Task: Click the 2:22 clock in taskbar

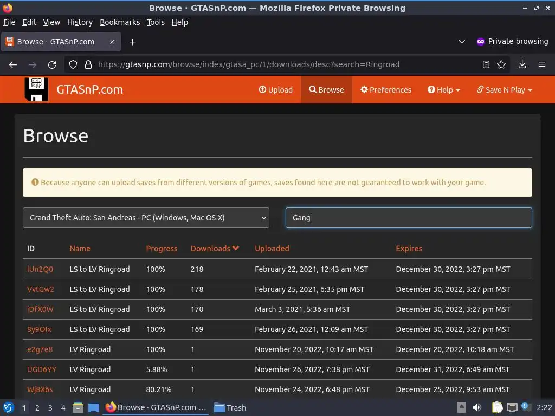Action: pyautogui.click(x=544, y=407)
